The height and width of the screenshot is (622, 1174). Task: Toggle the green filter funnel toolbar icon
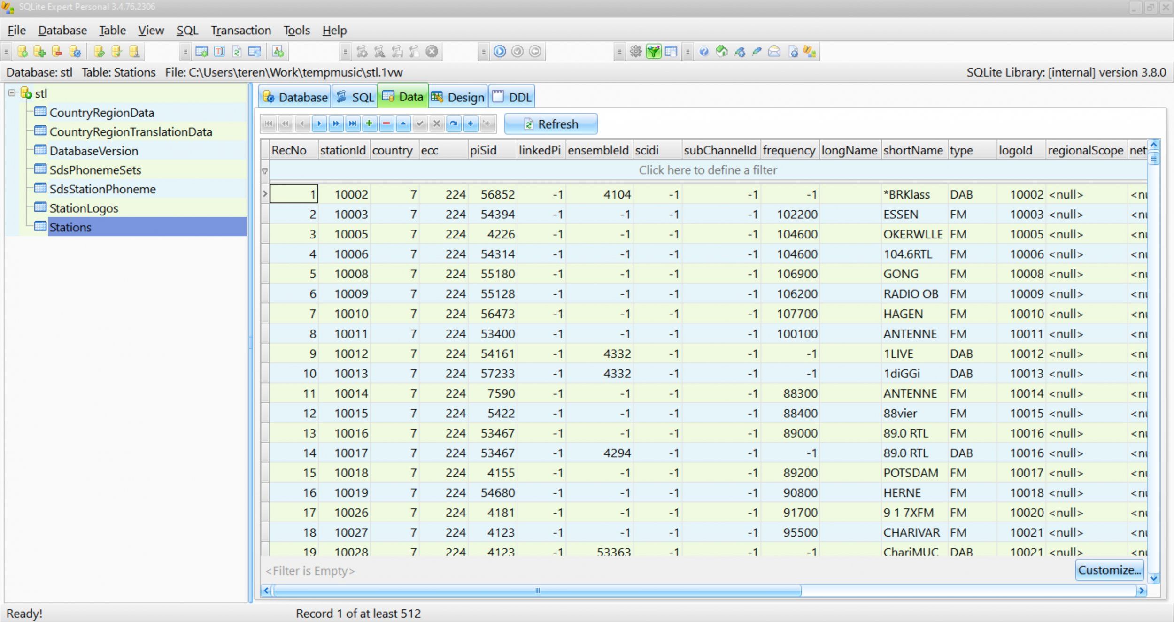pos(653,52)
